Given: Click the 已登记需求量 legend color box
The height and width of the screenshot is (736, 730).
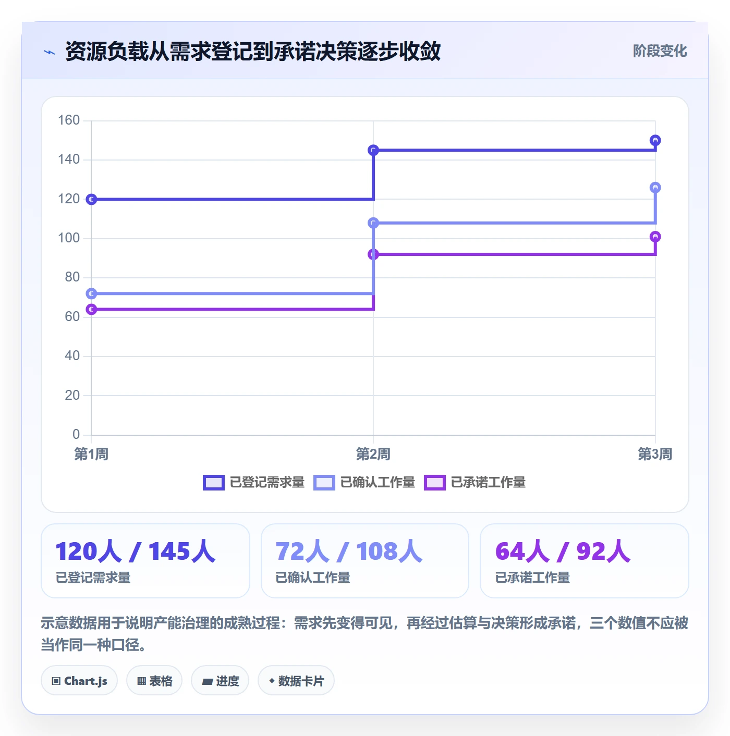Looking at the screenshot, I should tap(213, 483).
